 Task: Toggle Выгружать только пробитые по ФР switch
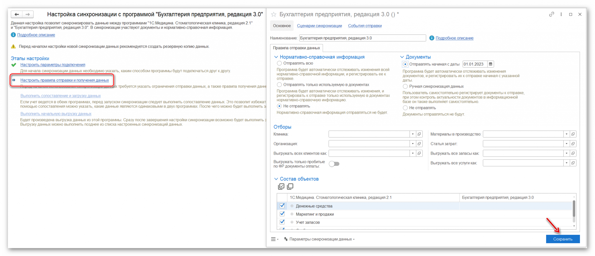[x=334, y=164]
